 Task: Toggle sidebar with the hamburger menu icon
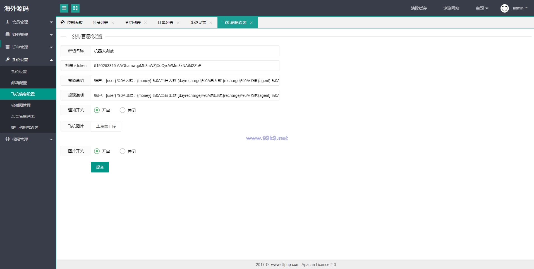(64, 8)
